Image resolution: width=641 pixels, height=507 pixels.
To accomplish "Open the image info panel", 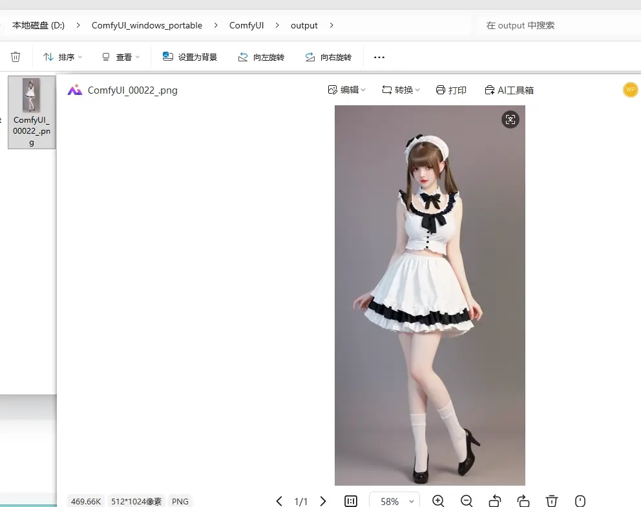I will click(580, 501).
